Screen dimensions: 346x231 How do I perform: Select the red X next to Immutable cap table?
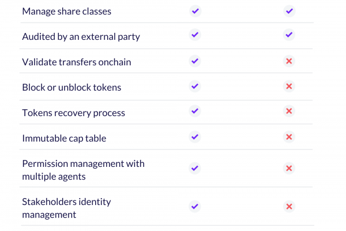point(289,137)
